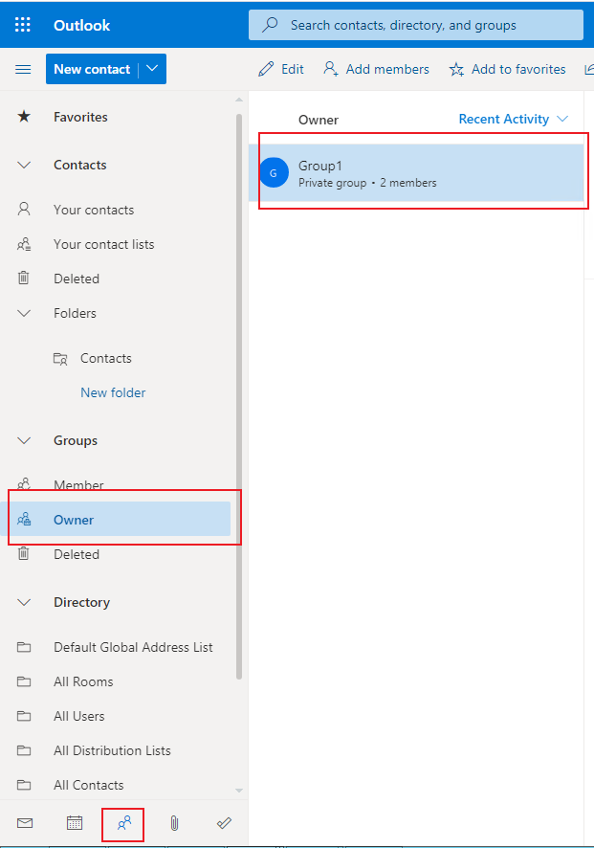Image resolution: width=594 pixels, height=848 pixels.
Task: Click the Add members toolbar button
Action: (376, 69)
